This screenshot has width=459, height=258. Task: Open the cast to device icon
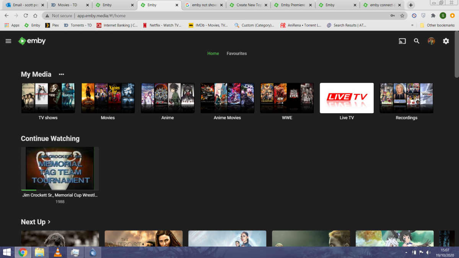[402, 41]
